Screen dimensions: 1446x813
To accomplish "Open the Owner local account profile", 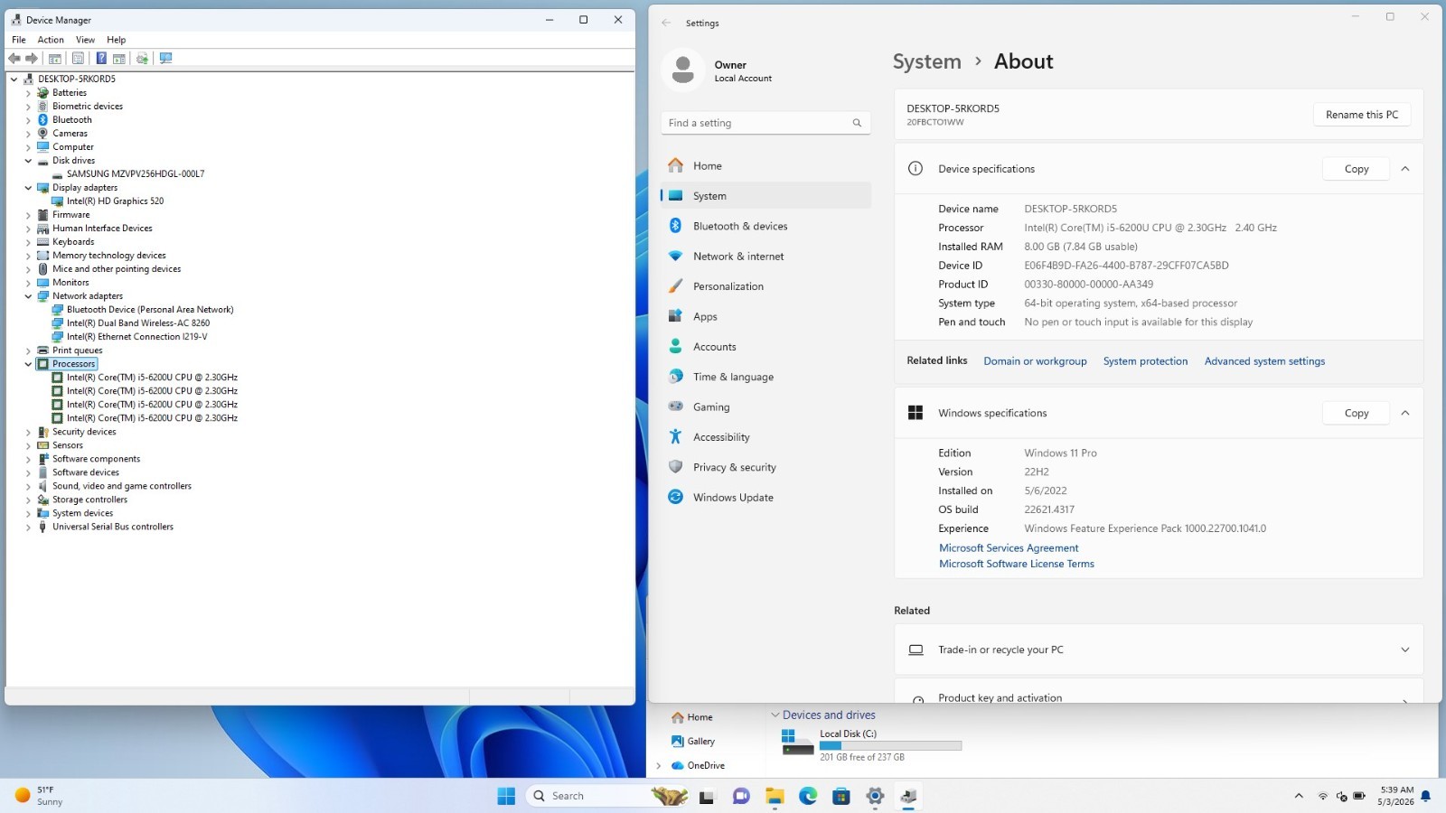I will coord(718,70).
